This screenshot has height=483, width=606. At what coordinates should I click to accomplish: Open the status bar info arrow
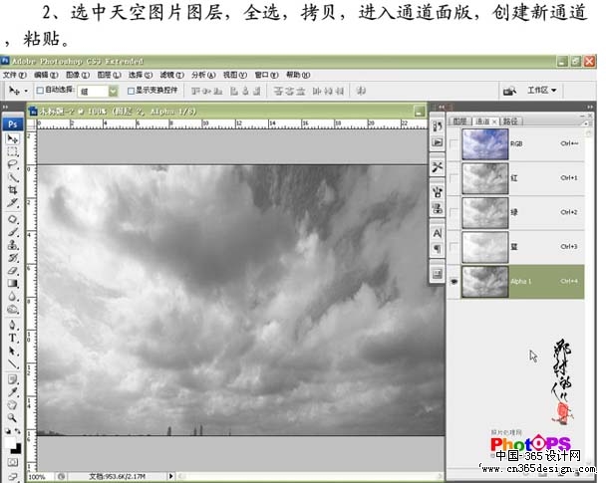(x=170, y=476)
